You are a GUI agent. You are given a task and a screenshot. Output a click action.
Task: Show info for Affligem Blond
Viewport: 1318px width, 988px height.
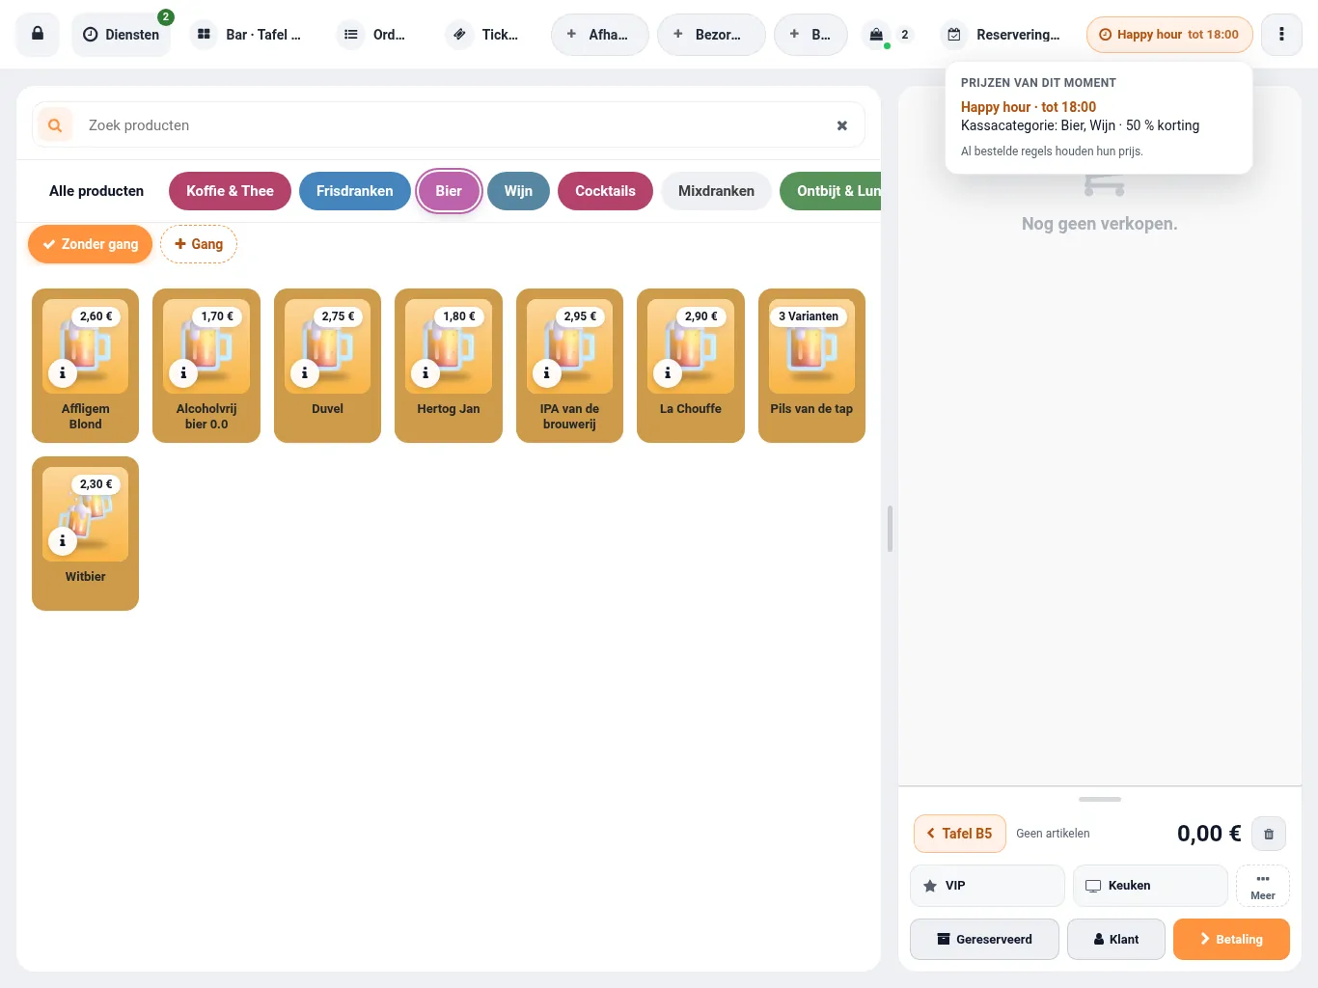[63, 372]
